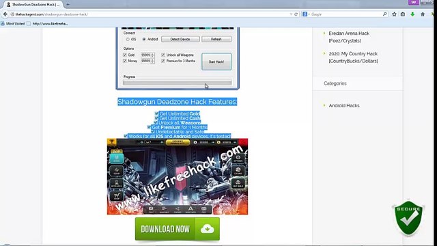Bookmark this page with the star icon
Viewport: 437px width, 246px height.
[x=394, y=14]
